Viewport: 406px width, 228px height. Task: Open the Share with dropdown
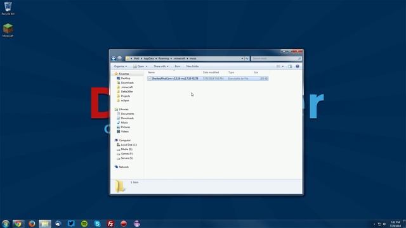pos(160,66)
